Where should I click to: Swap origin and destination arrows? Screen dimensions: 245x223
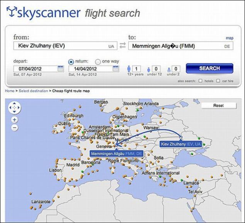(x=123, y=46)
